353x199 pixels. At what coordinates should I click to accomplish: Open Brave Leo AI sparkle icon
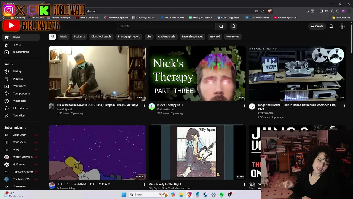click(332, 11)
